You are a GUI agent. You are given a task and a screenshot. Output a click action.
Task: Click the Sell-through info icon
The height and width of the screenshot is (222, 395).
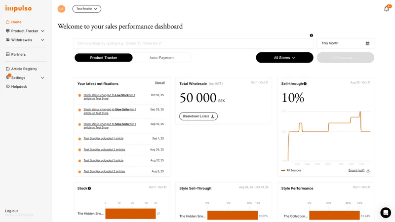305,84
